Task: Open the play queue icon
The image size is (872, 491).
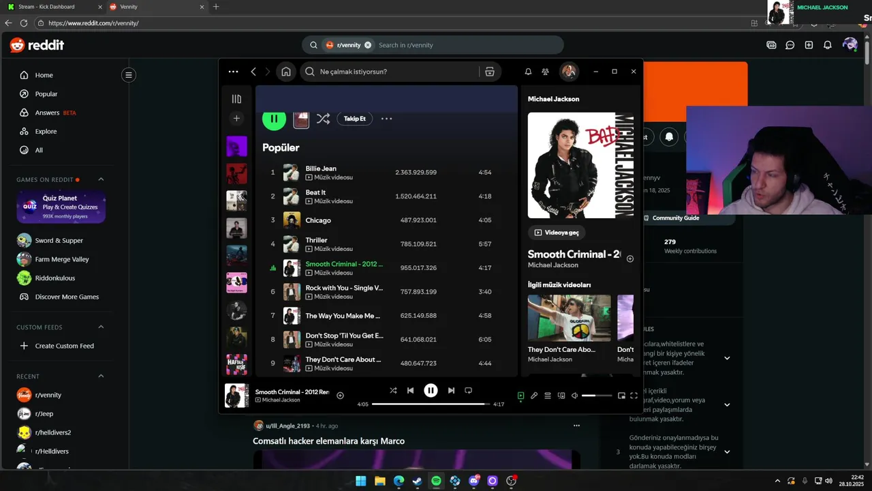Action: coord(548,396)
